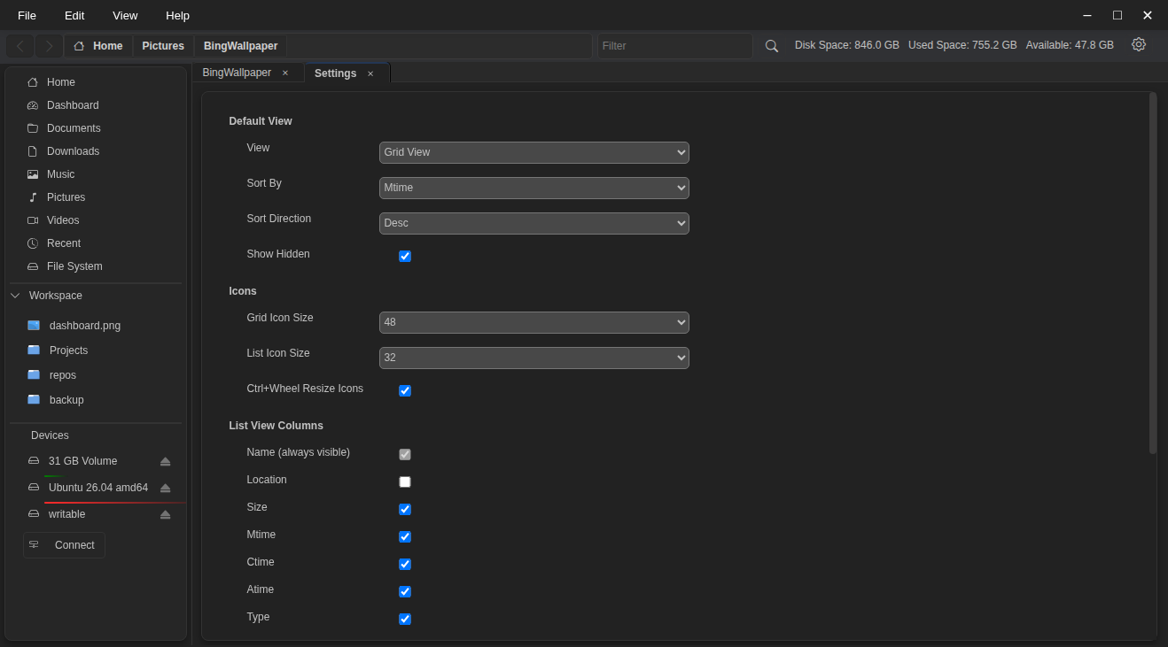Open the Sort By dropdown

[534, 188]
